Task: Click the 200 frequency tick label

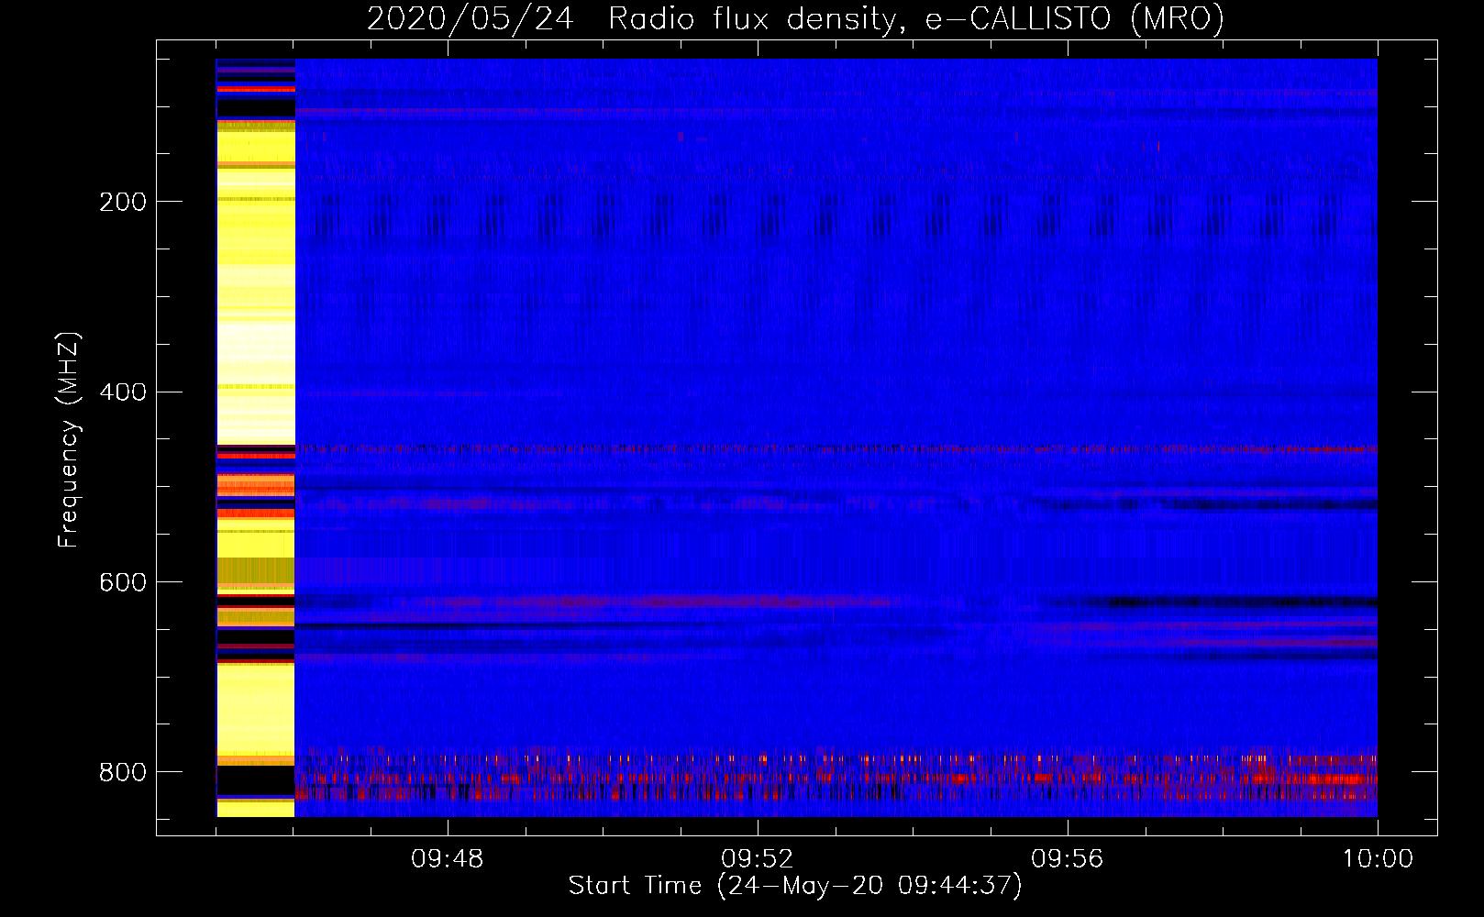Action: coord(123,202)
